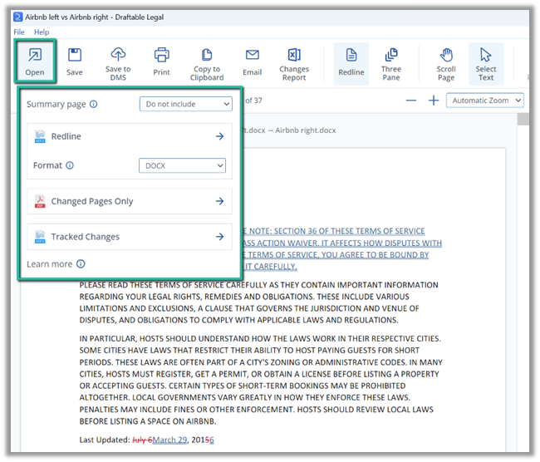The height and width of the screenshot is (462, 540).
Task: Click paragraph starting 'IN PARTICULAR, HOSTS SHOULD'
Action: 261,380
